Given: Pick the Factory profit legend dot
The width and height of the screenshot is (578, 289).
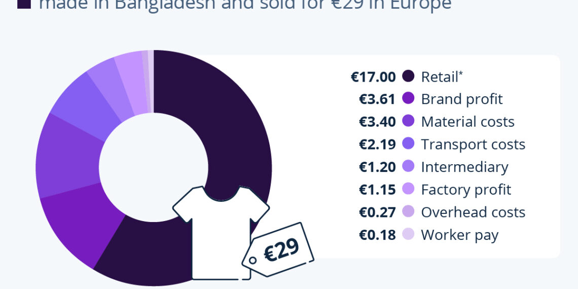Looking at the screenshot, I should pos(409,189).
